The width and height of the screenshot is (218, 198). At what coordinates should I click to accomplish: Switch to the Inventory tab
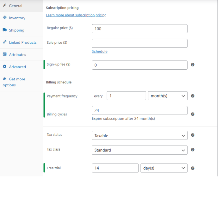[x=22, y=18]
